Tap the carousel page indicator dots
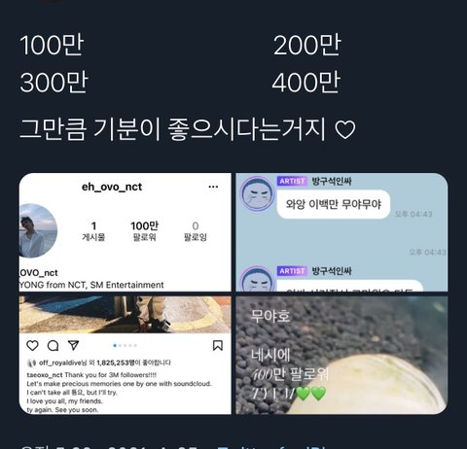This screenshot has width=467, height=449. [x=125, y=346]
